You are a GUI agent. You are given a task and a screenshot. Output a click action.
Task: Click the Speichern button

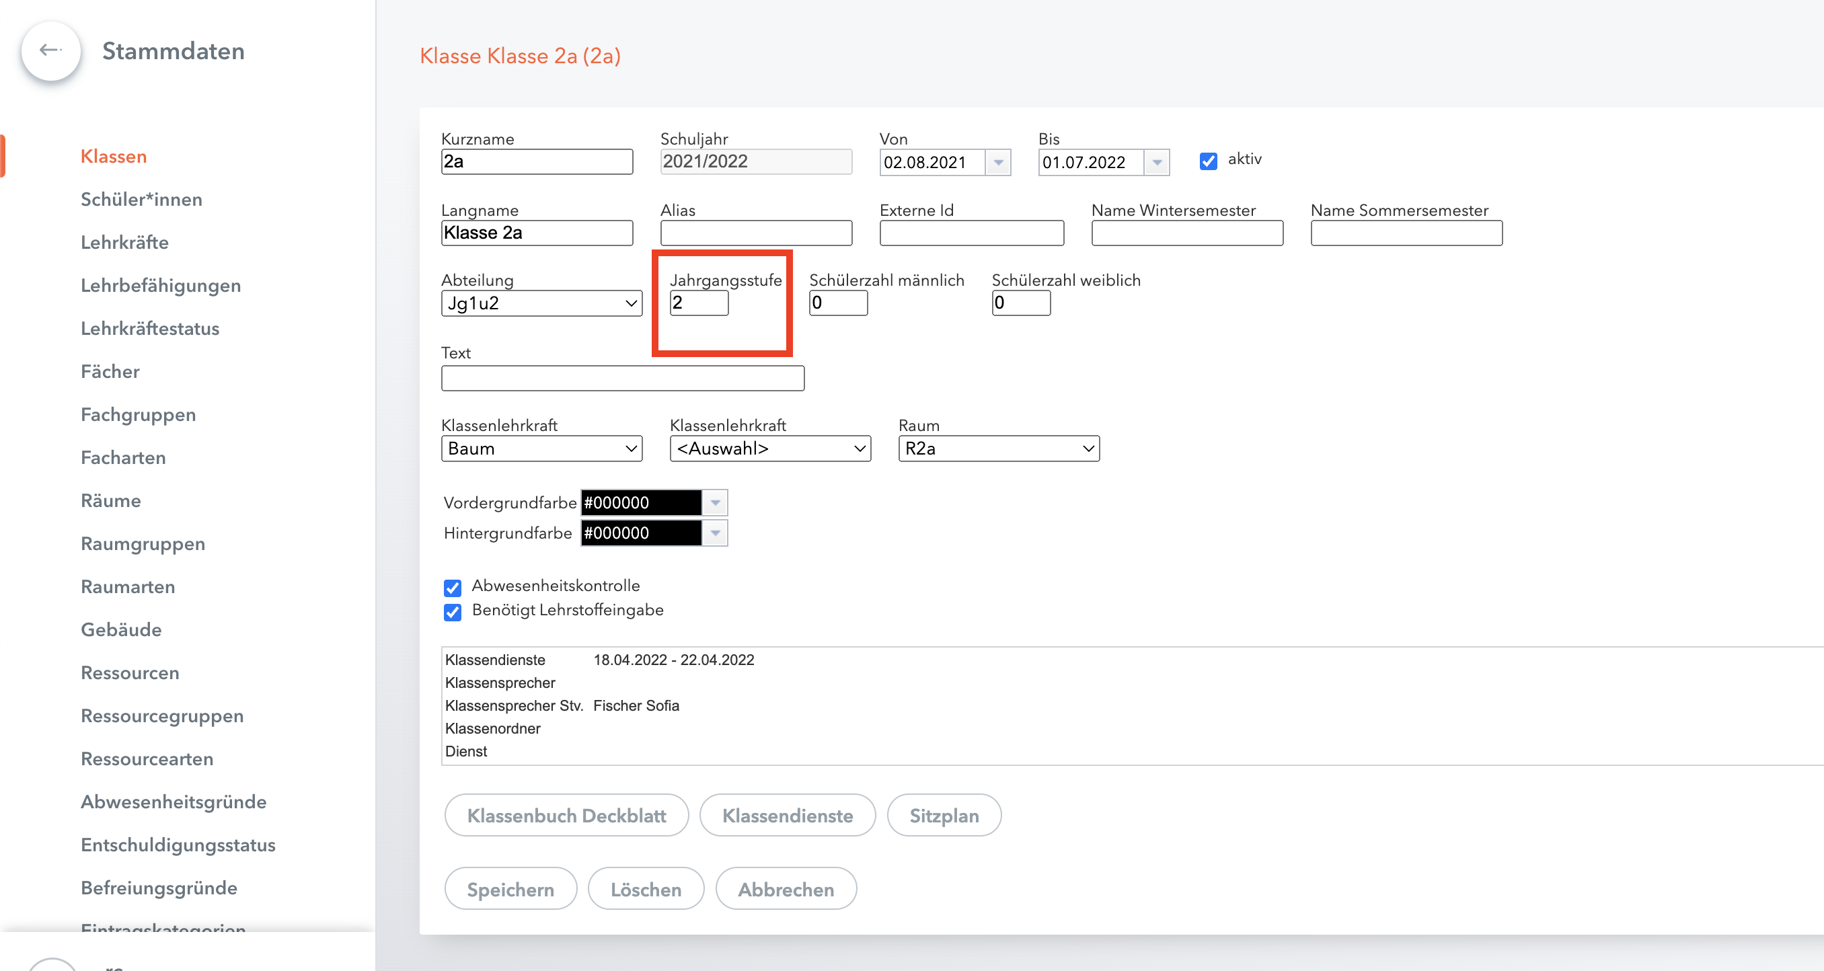tap(510, 889)
